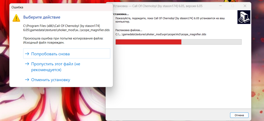Click the arrow icon beside Отменить установку
Image resolution: width=264 pixels, height=121 pixels.
pos(27,80)
